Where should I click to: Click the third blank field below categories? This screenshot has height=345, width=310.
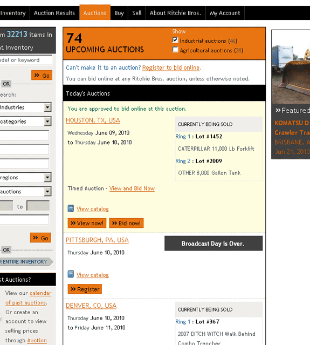point(24,164)
